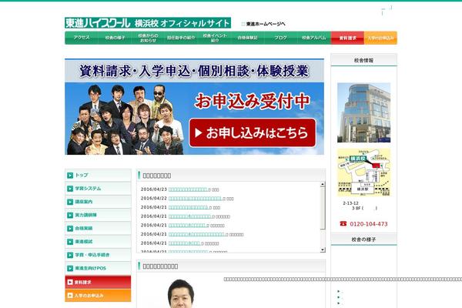Viewport: 462px width, 308px height.
Task: Click the news list scroll-up arrow
Action: pos(323,184)
